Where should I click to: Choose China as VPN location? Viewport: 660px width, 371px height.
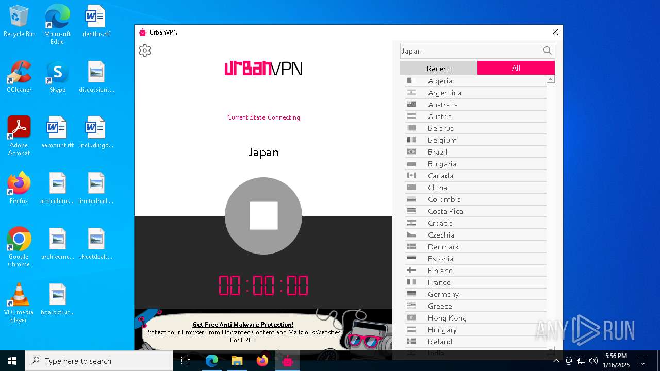[476, 188]
